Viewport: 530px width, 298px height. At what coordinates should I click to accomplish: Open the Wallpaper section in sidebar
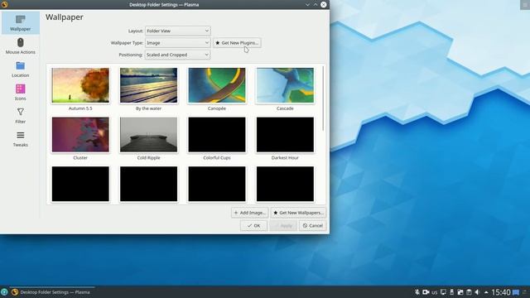[x=20, y=22]
